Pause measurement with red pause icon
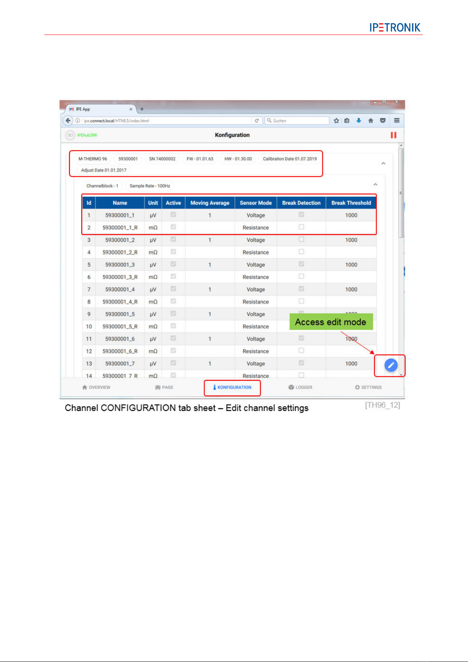This screenshot has height=662, width=468. click(x=393, y=135)
